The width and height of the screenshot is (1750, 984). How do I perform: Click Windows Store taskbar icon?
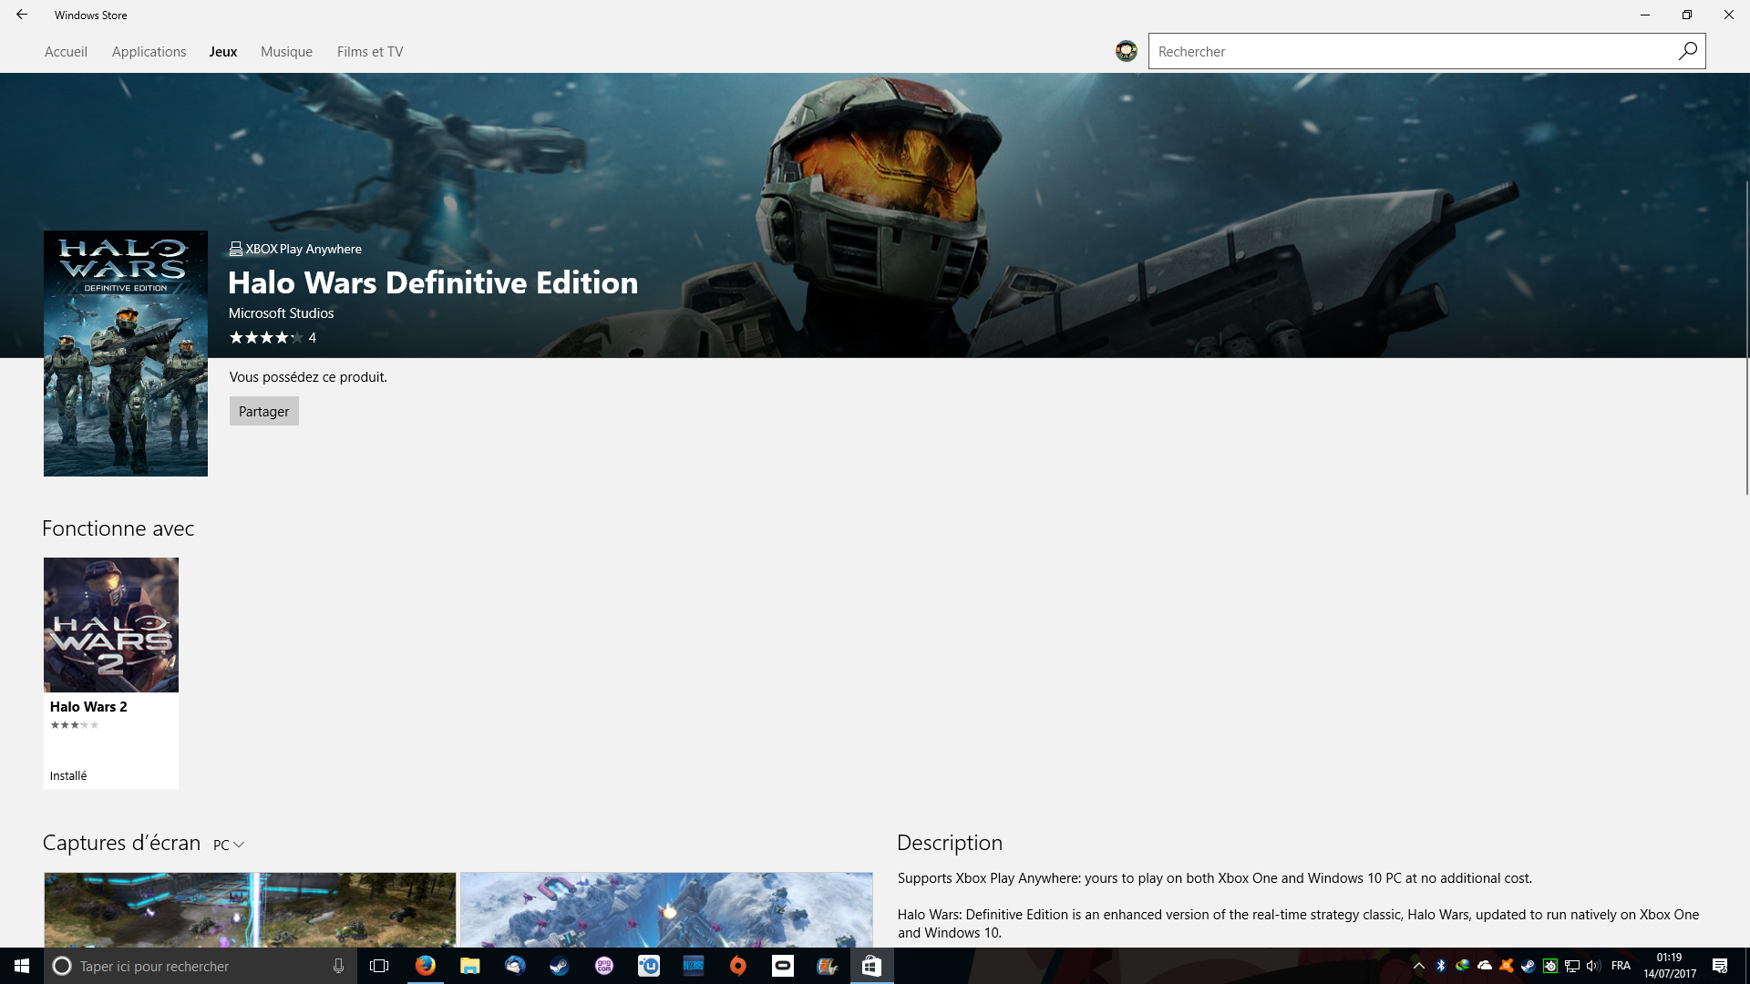[871, 966]
